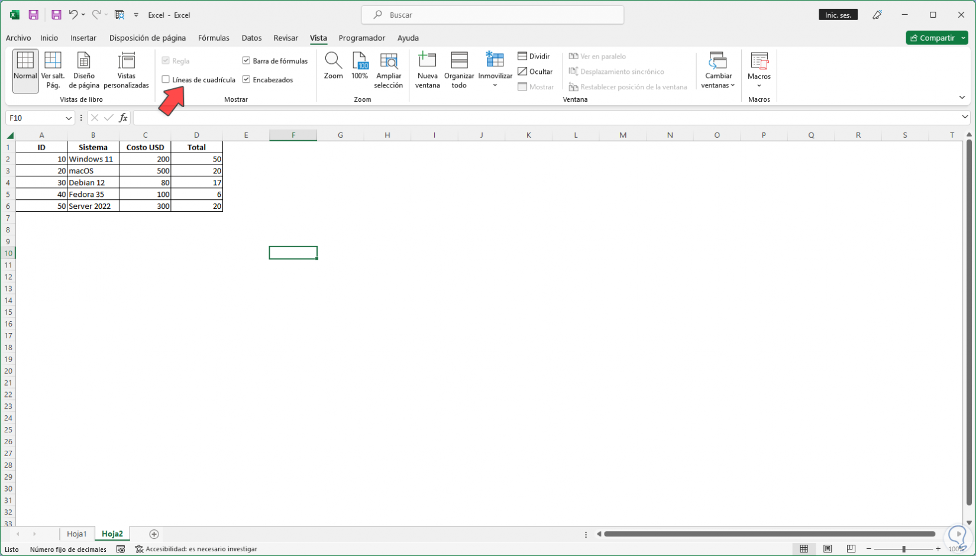
Task: Open the Undo history dropdown arrow
Action: [83, 15]
